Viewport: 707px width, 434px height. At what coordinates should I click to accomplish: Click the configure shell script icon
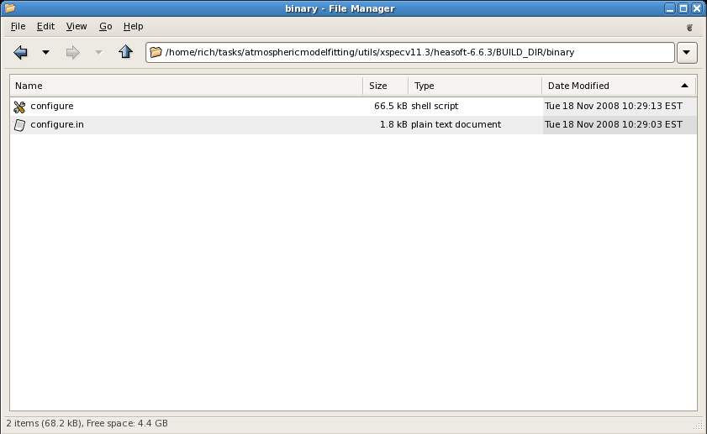pyautogui.click(x=20, y=107)
